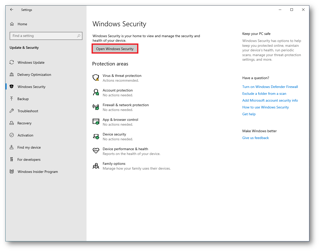This screenshot has height=252, width=320.
Task: Click the back arrow icon in Settings
Action: pos(12,10)
